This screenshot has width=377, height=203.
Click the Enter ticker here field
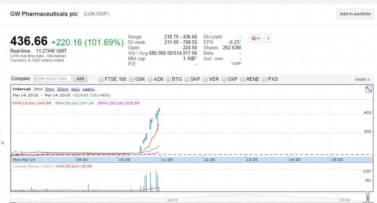53,79
